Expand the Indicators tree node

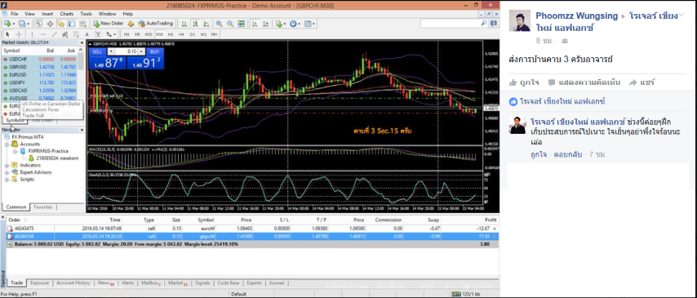tap(7, 165)
